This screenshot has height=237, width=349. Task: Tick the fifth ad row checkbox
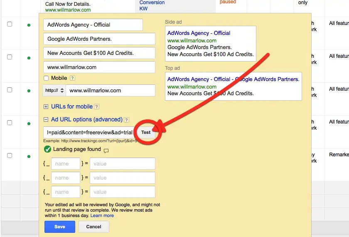point(10,156)
